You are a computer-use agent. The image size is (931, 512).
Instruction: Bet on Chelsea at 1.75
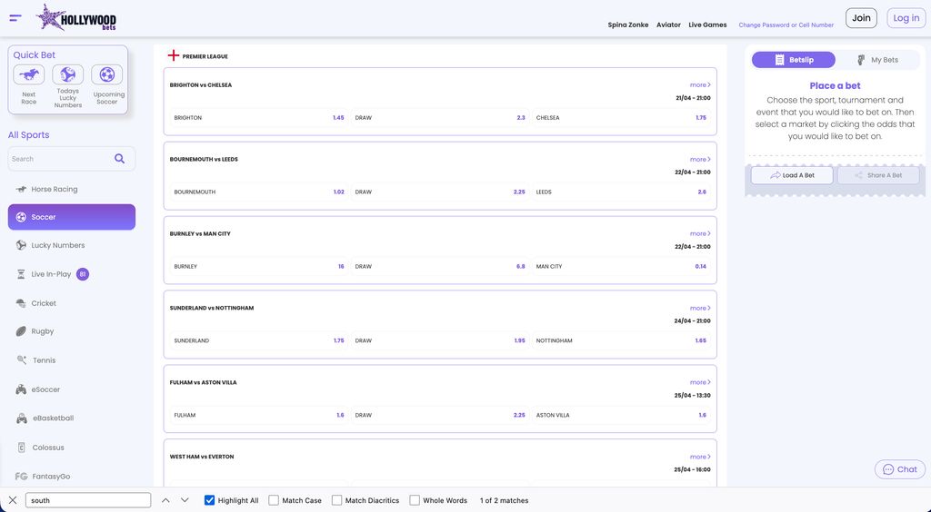[x=621, y=118]
